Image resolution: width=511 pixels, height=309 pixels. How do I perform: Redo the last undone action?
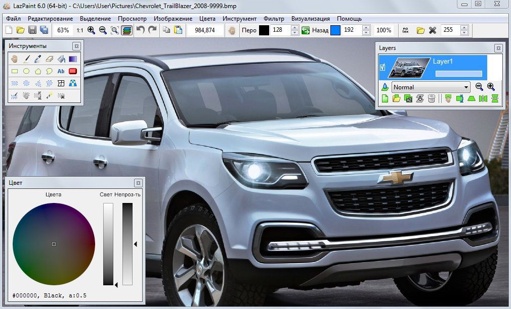[x=152, y=30]
